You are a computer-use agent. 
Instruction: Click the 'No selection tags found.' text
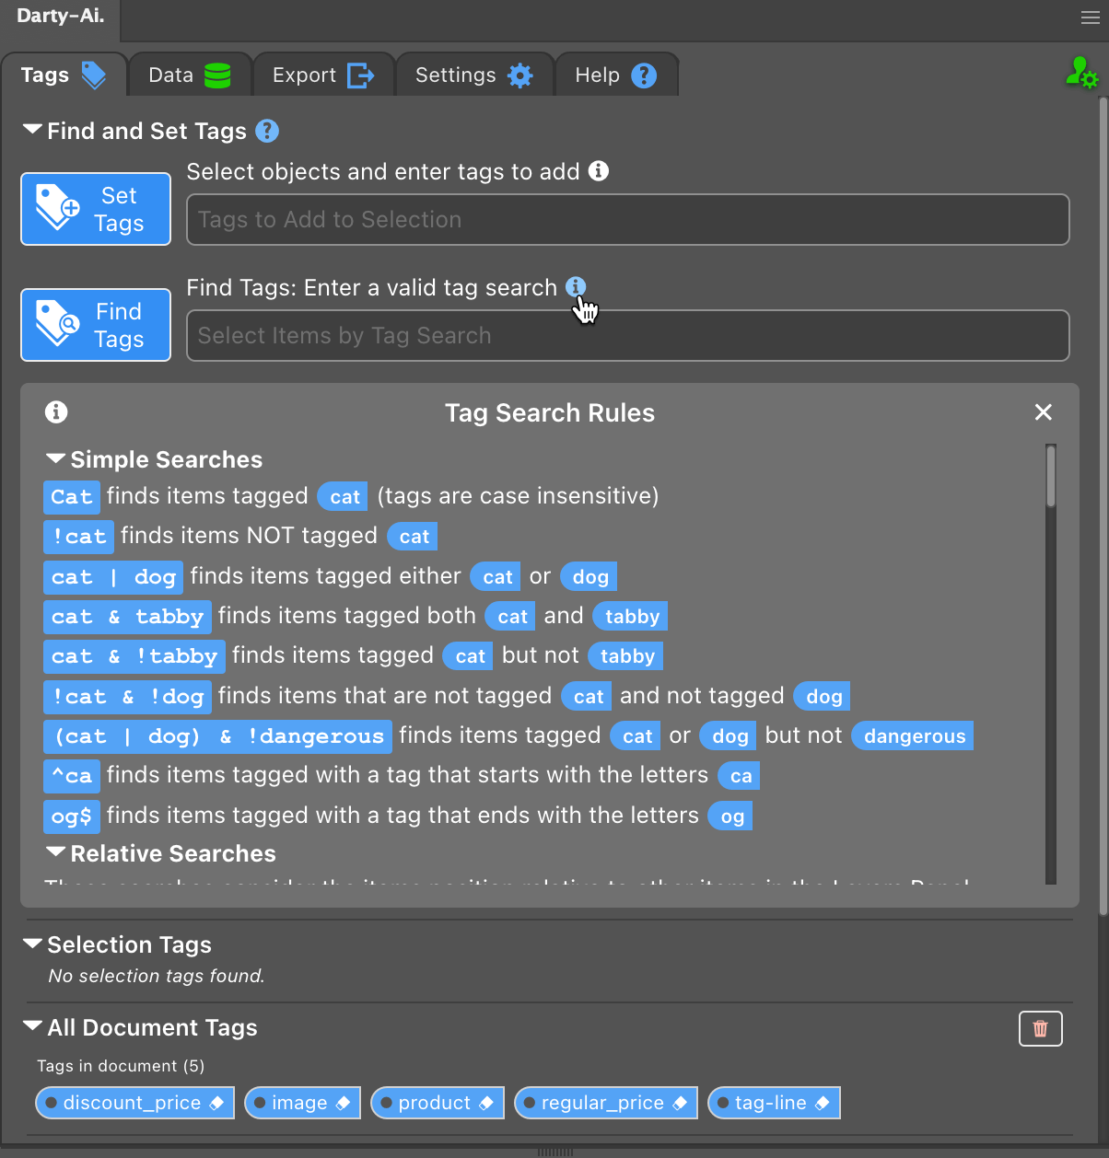[157, 976]
